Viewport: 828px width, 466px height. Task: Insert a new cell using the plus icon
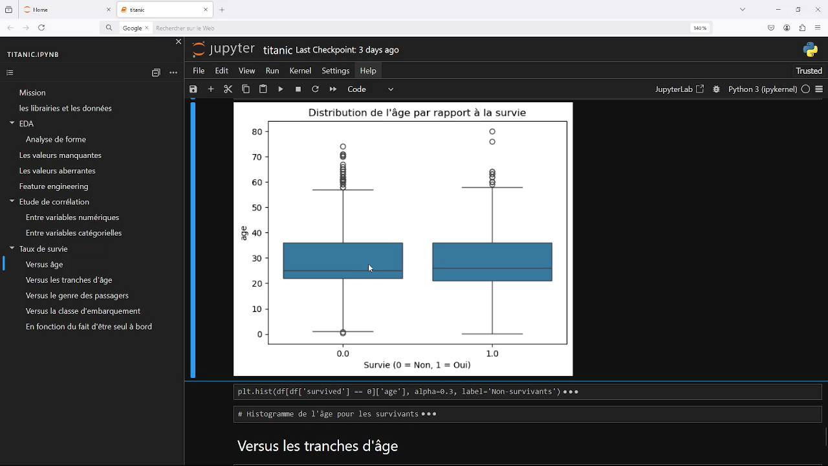coord(211,89)
